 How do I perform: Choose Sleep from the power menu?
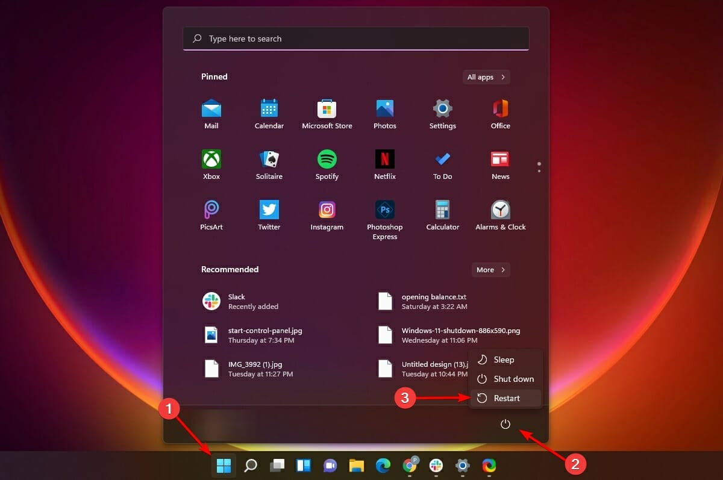[x=505, y=360]
